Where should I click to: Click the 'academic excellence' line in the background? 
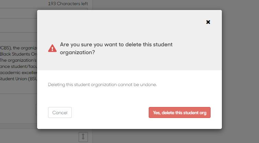[18, 73]
